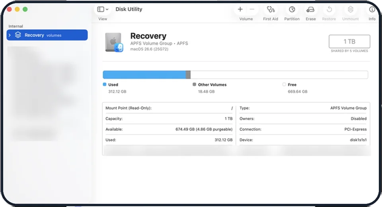This screenshot has height=207, width=382.
Task: Click the Connection value PCI-Express
Action: pos(355,129)
